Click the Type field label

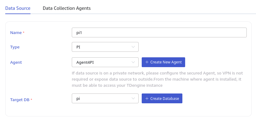15,47
